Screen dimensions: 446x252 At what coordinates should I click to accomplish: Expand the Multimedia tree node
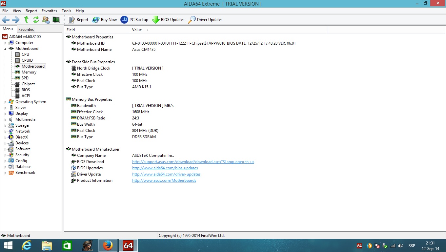click(5, 120)
